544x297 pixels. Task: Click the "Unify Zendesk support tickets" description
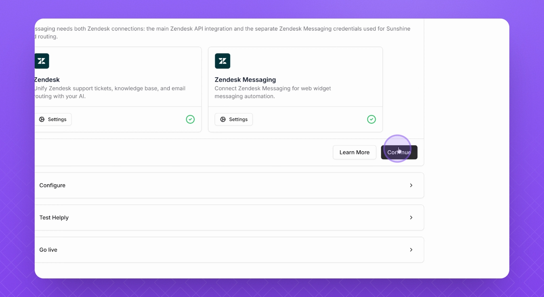coord(110,92)
